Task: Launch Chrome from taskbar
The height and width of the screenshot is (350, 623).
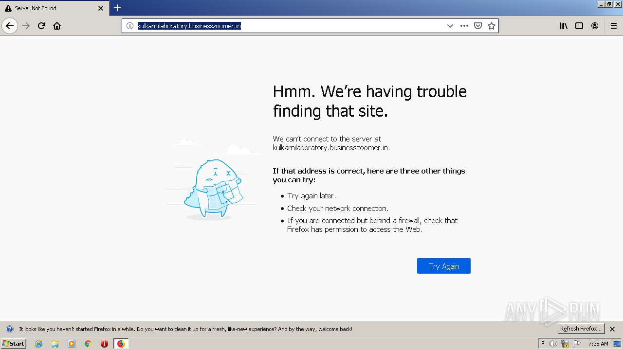Action: pos(88,344)
